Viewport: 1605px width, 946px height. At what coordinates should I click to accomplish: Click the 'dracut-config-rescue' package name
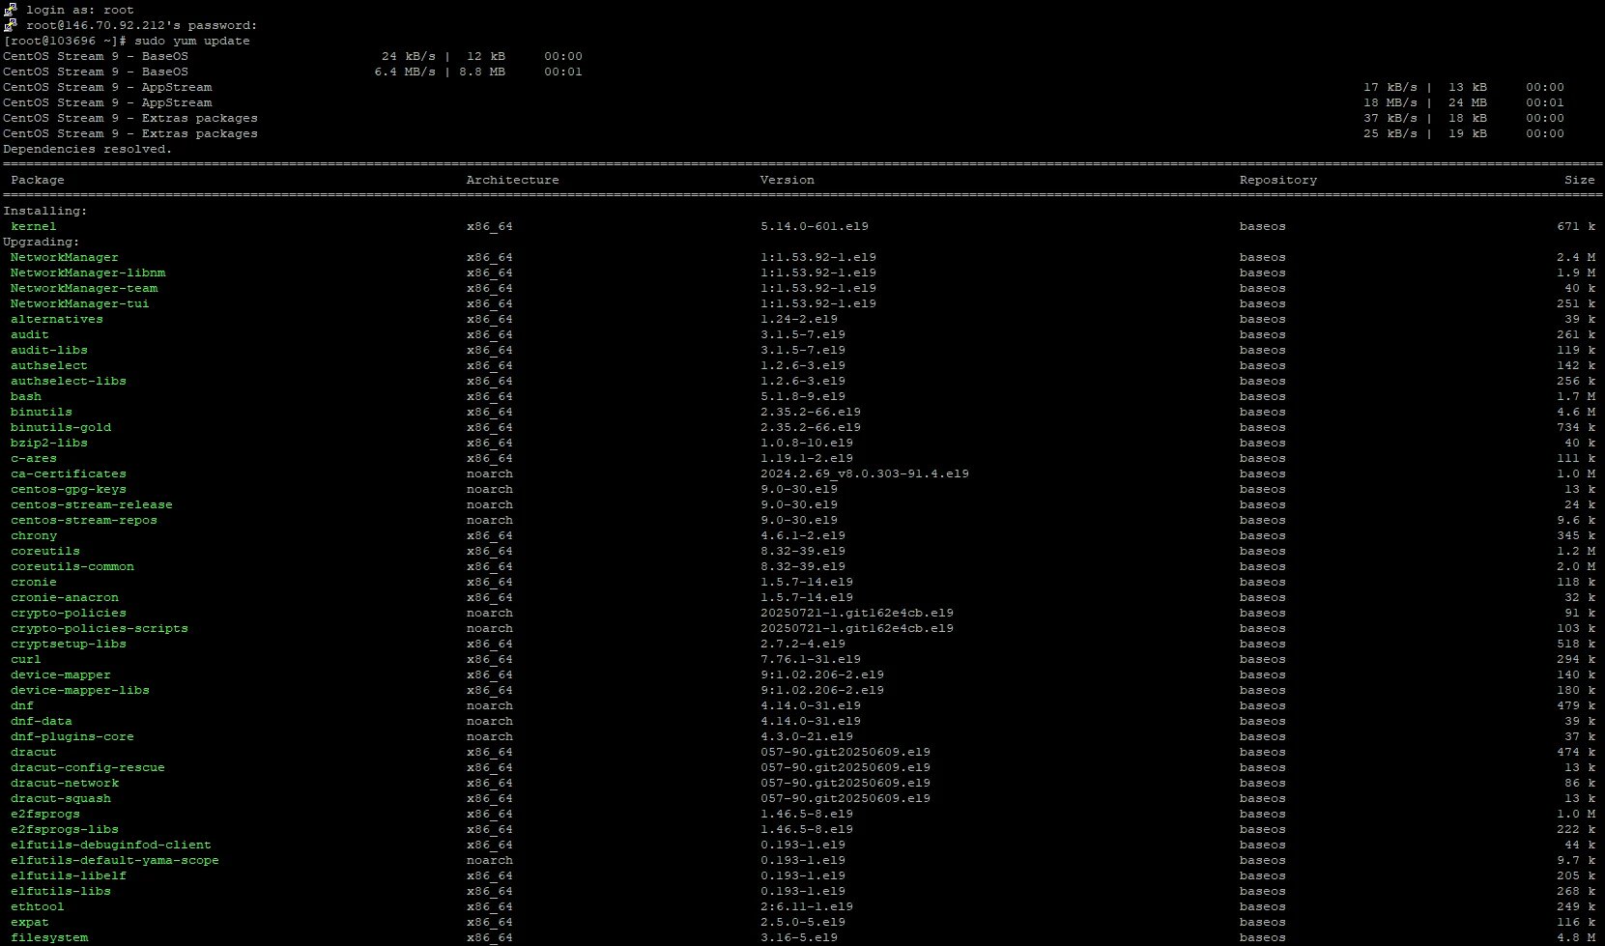(88, 767)
